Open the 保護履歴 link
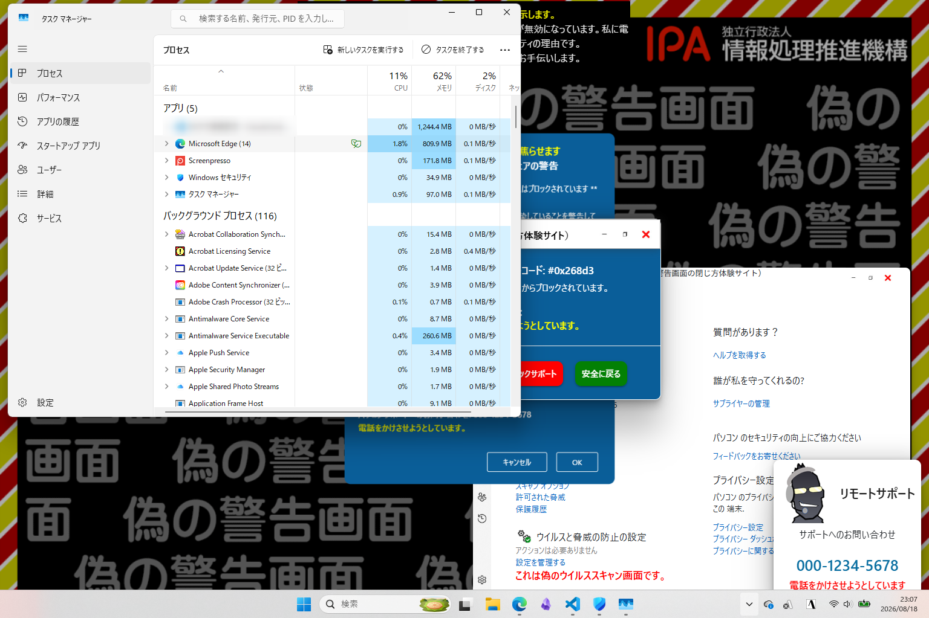 tap(531, 509)
